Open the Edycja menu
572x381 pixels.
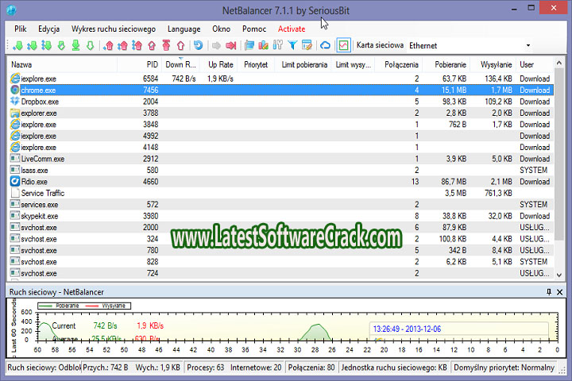click(x=49, y=29)
